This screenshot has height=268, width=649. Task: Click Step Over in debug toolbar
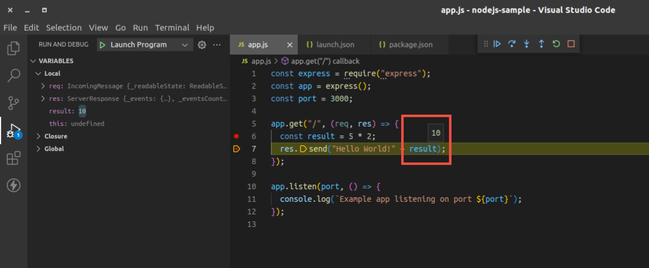point(512,44)
